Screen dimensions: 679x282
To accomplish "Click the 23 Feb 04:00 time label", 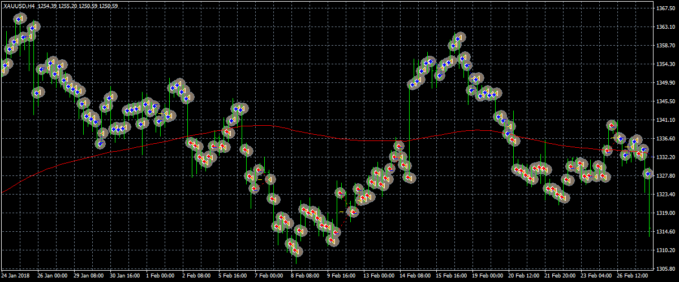I will coord(596,276).
